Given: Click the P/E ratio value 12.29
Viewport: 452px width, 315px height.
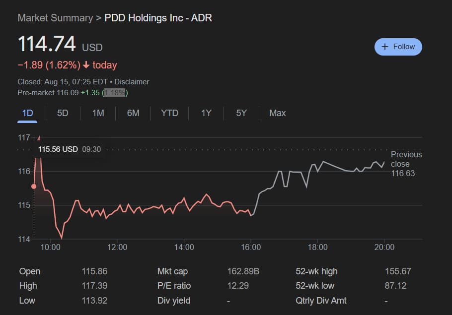Looking at the screenshot, I should click(238, 286).
